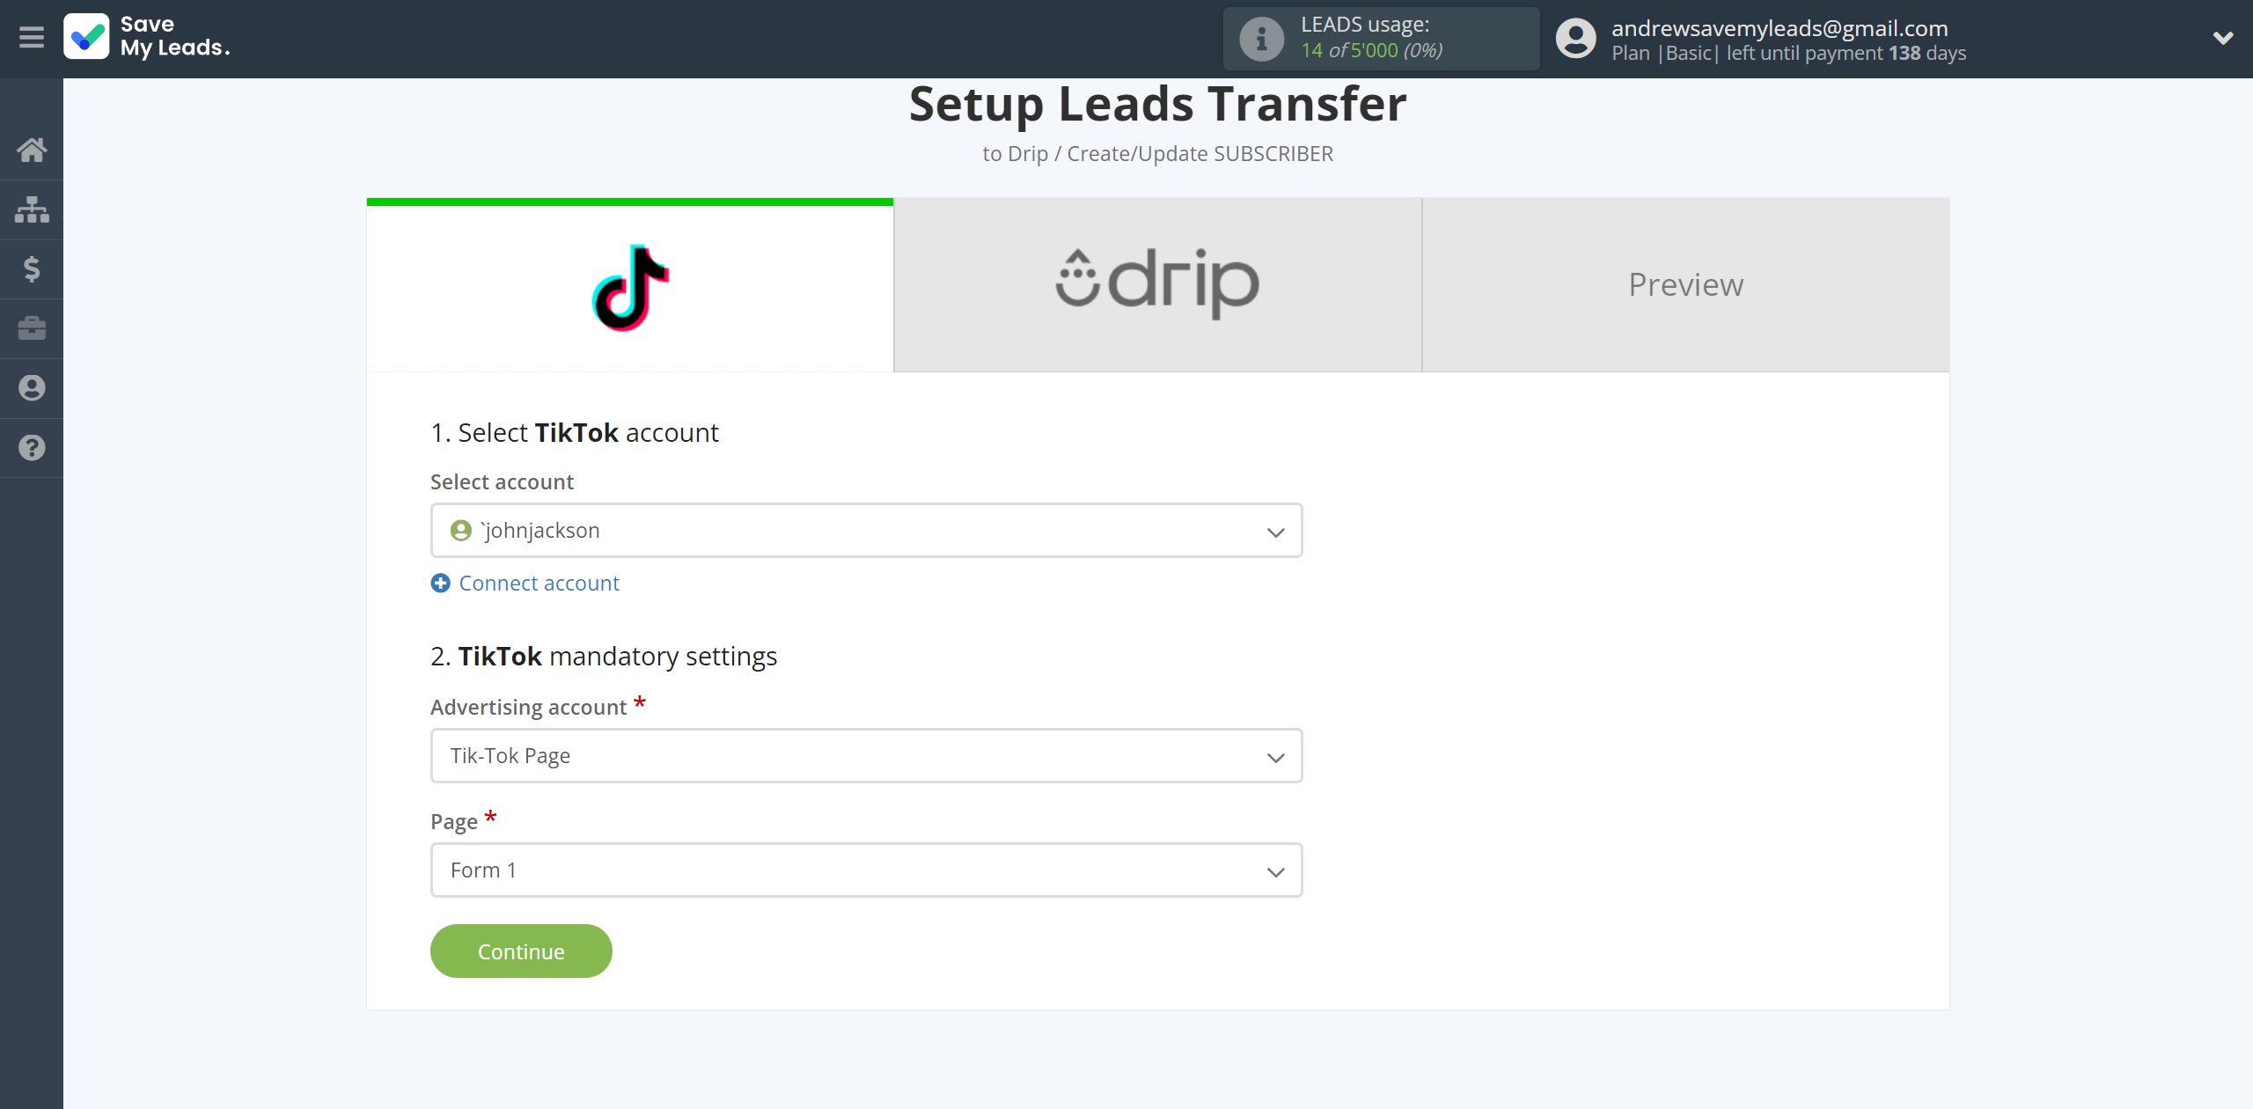This screenshot has width=2253, height=1109.
Task: Expand the Page dropdown showing Form 1
Action: [x=865, y=869]
